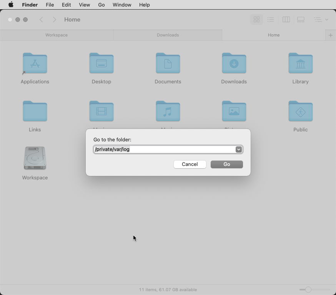Open the Downloads folder icon
Screen dimensions: 336x295
pyautogui.click(x=234, y=63)
